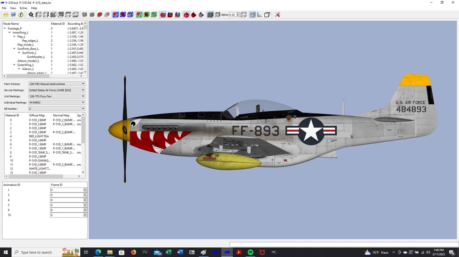Click the light gray transparent cube icon
Viewport: 459px width, 257px height.
[218, 15]
